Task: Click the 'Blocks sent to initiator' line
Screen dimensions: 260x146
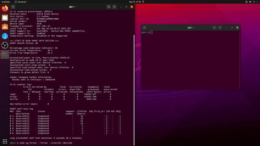Action: point(34,79)
